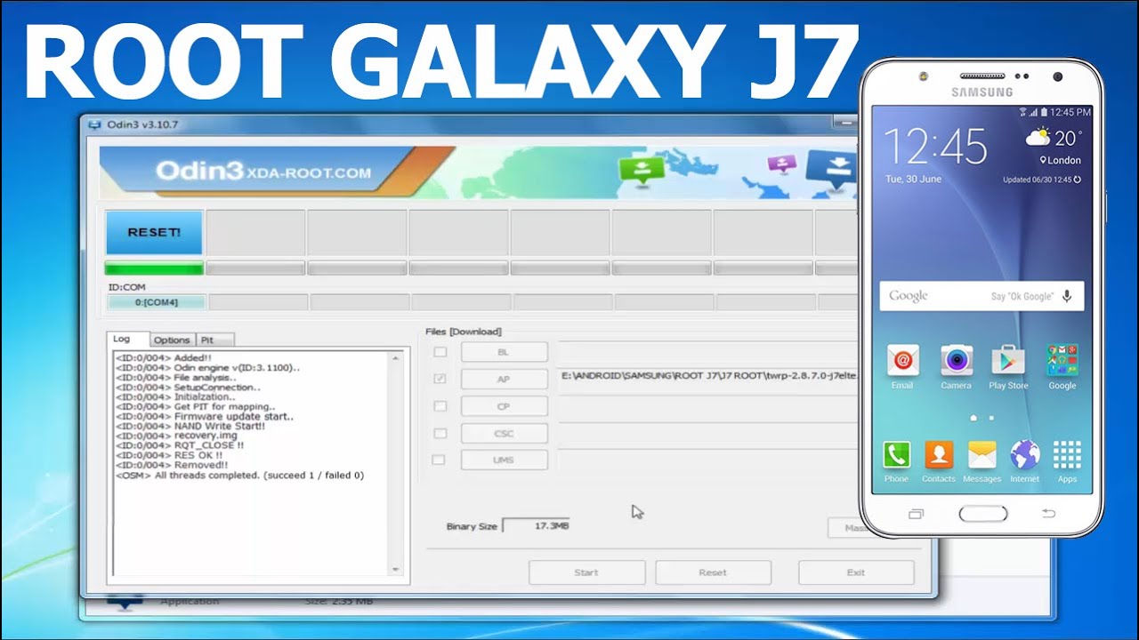Tap the phone's recent apps key
This screenshot has width=1139, height=640.
tap(916, 514)
